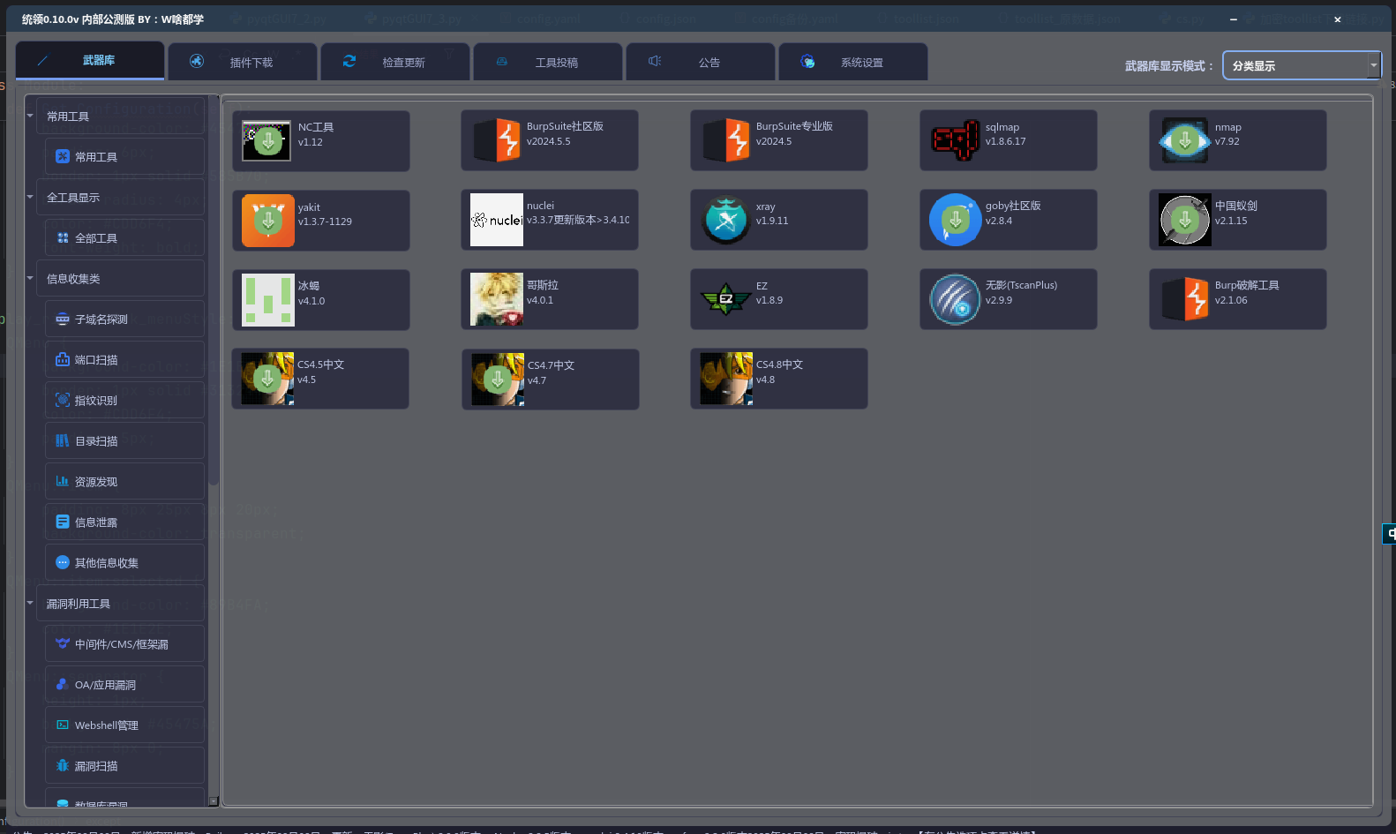Open the 哥斯拉 webshell tool icon

pos(497,299)
